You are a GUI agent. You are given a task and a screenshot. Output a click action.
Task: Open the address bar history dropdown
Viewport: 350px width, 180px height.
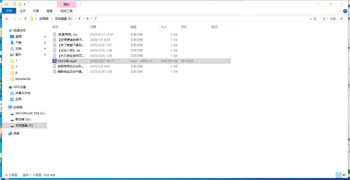pos(311,19)
